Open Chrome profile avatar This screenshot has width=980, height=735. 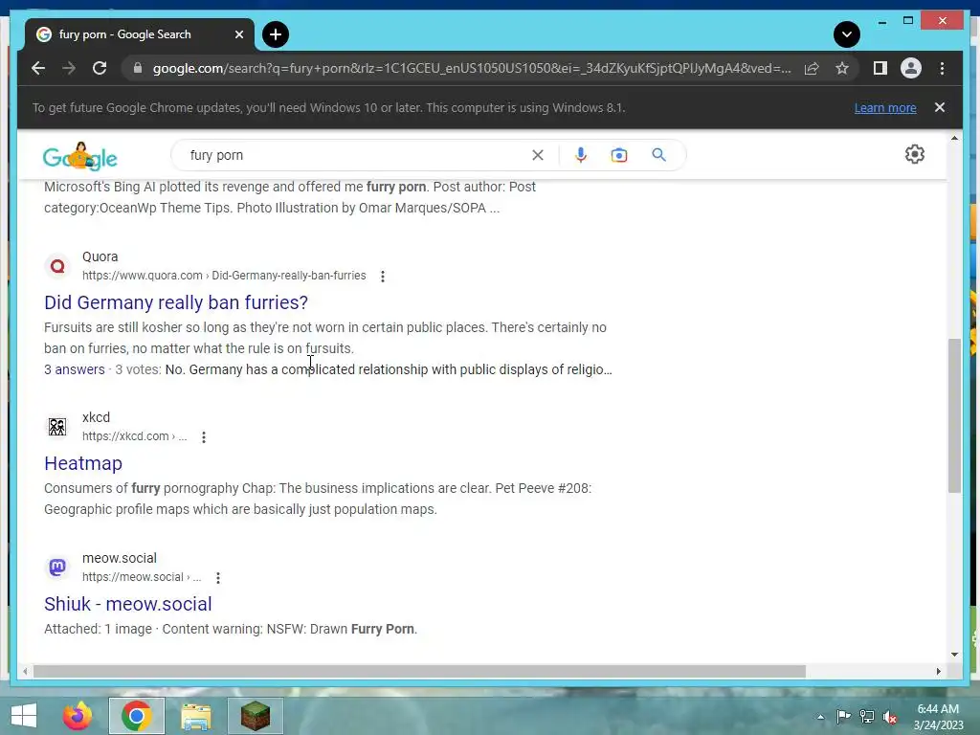point(911,68)
